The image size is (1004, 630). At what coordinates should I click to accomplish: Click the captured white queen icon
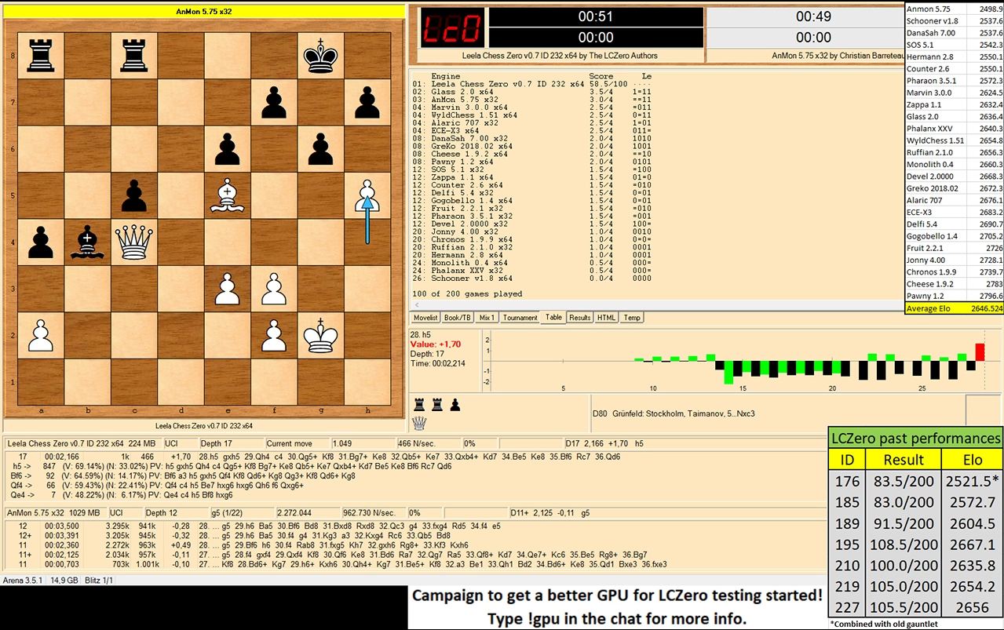click(419, 422)
